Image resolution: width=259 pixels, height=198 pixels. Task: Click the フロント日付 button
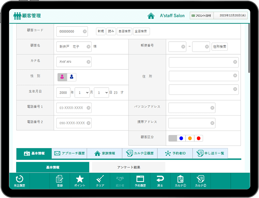point(202,16)
